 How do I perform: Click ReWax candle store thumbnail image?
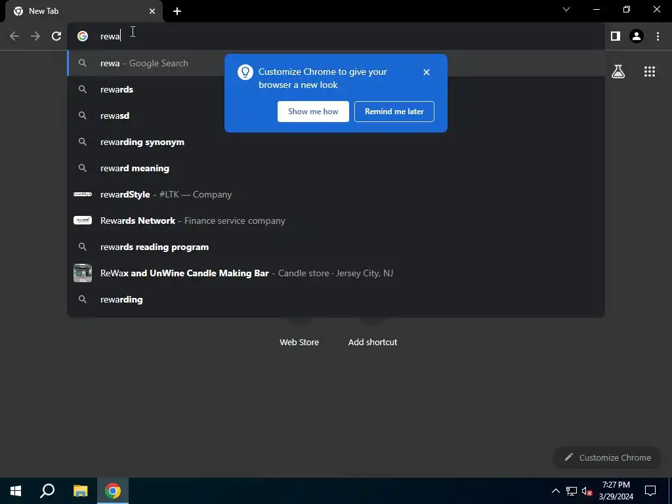click(x=83, y=273)
